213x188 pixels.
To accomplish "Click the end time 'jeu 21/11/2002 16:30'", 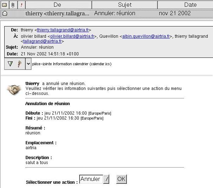I will coord(58,118).
